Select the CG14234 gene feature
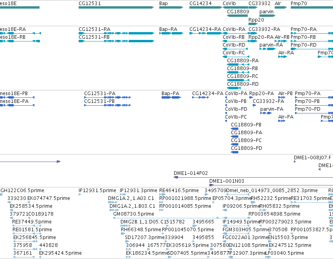333x259 pixels. coord(205,7)
